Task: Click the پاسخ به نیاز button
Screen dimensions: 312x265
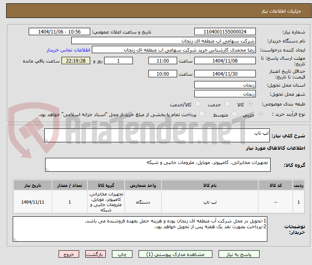Action: point(239,254)
